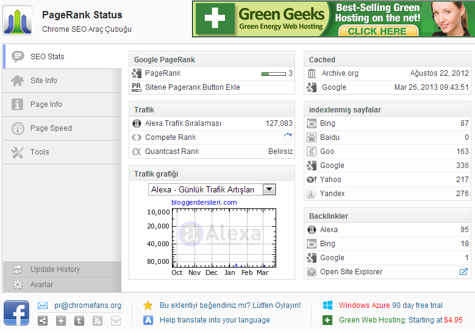Click the PageRank Status logo icon
Screen dimensions: 475x336
18,20
